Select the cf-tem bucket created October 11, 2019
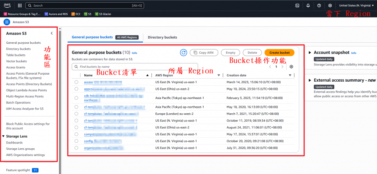 [76, 120]
